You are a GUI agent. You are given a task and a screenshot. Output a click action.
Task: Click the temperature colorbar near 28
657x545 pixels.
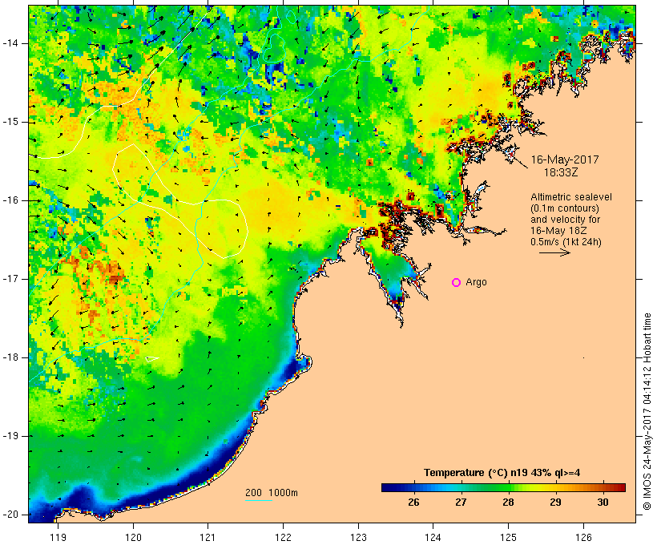(508, 487)
